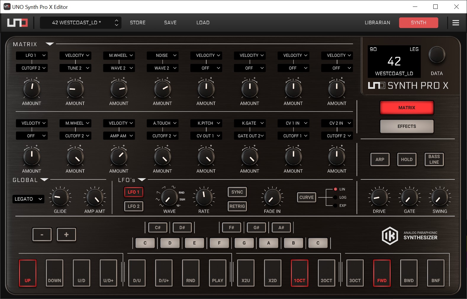This screenshot has width=467, height=299.
Task: Select the EFFECTS panel button
Action: coord(407,126)
